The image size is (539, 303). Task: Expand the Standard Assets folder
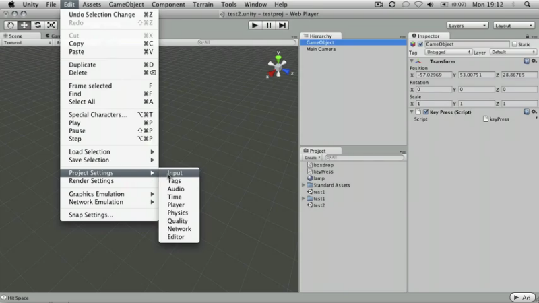pyautogui.click(x=304, y=184)
